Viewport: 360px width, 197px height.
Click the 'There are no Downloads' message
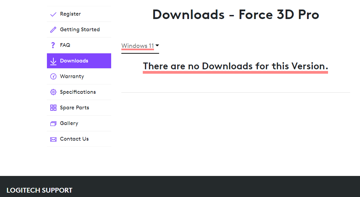(236, 66)
